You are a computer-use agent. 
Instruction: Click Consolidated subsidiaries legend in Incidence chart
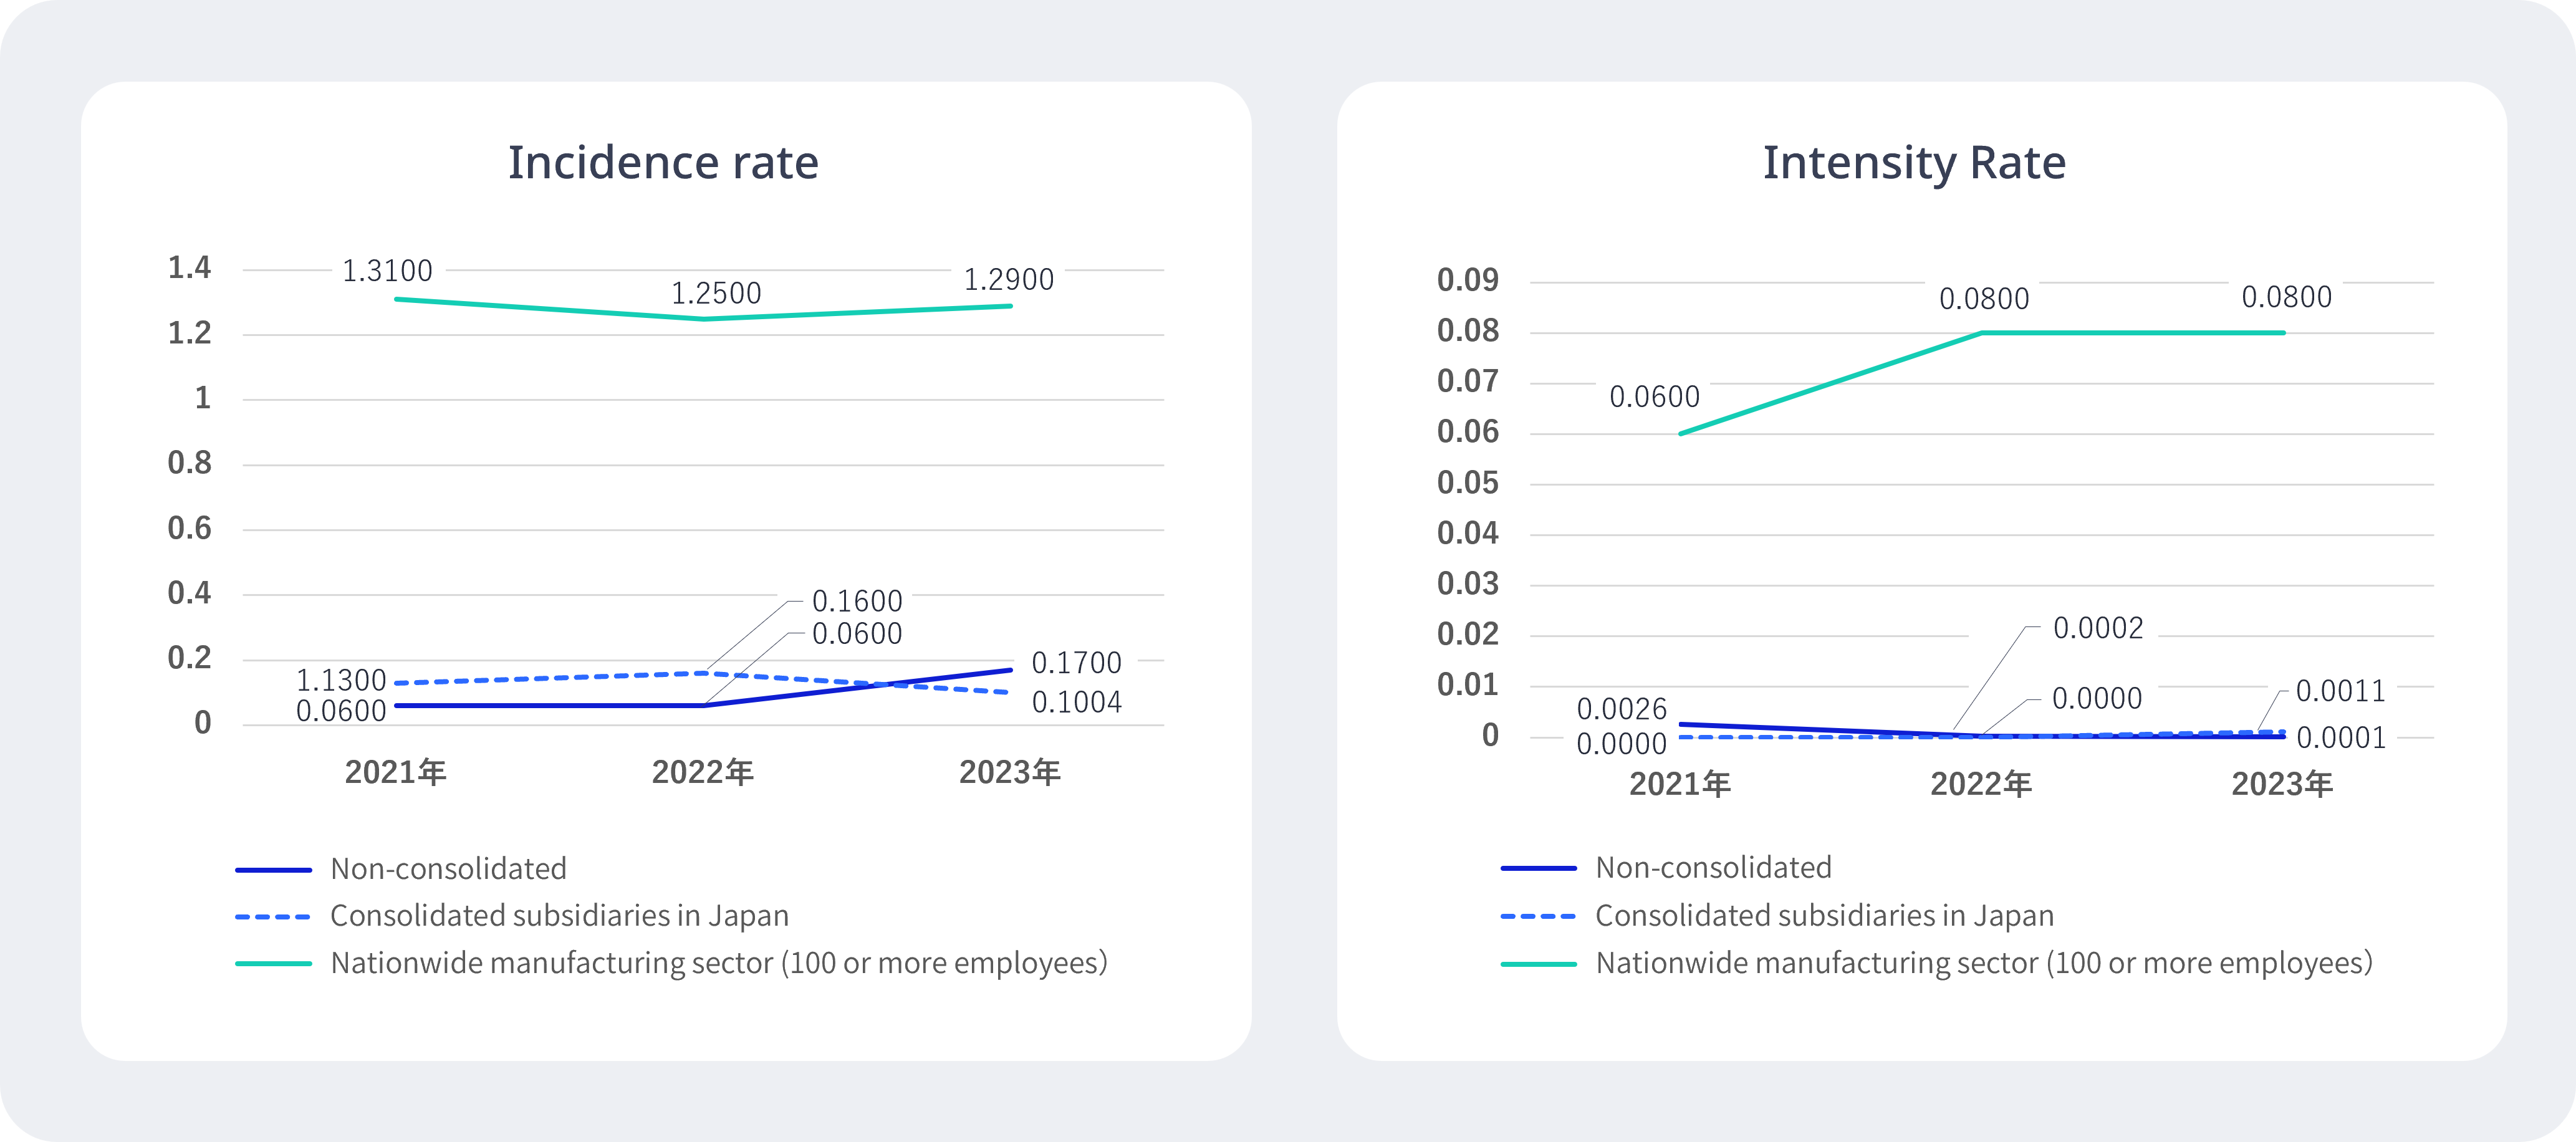point(559,916)
